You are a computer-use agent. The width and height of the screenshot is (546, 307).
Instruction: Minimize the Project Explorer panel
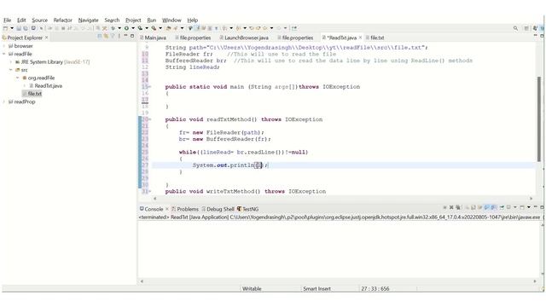click(125, 36)
